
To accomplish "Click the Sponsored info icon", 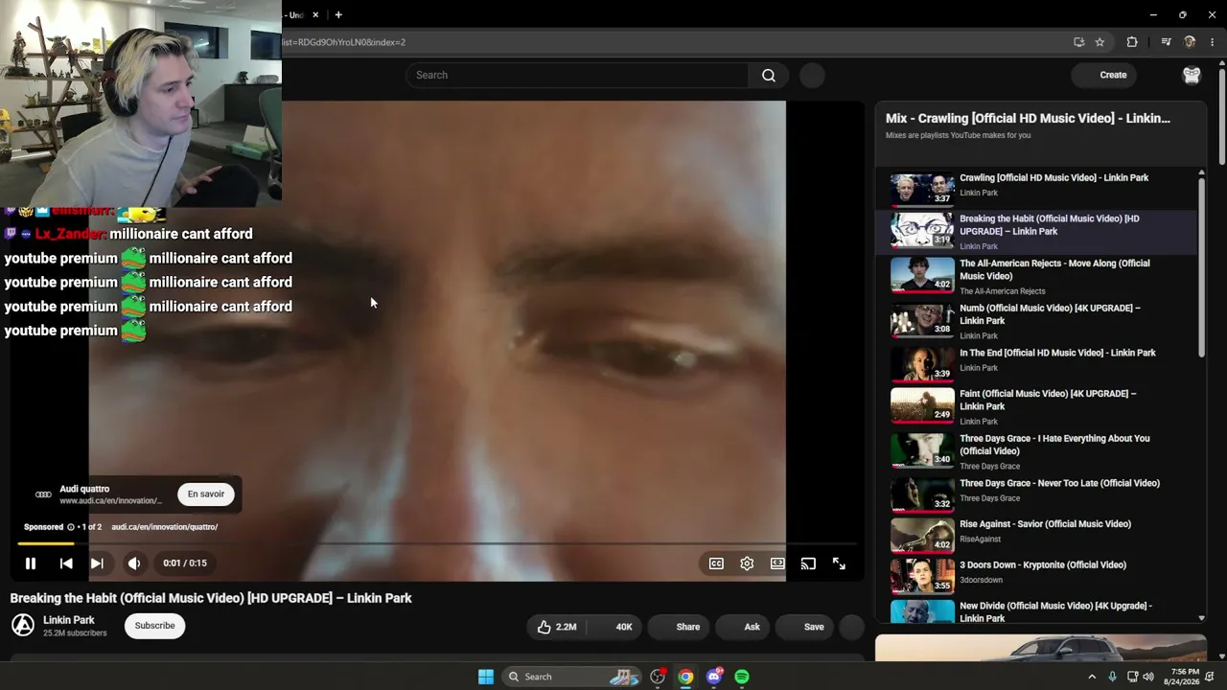I will coord(71,527).
